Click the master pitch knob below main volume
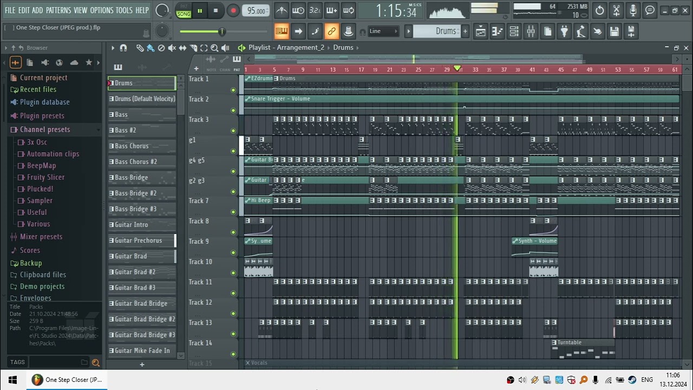693x390 pixels. [162, 31]
